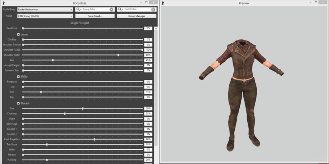Open the Outfit/Body dropdown showing Raider Underarmor

pos(45,10)
